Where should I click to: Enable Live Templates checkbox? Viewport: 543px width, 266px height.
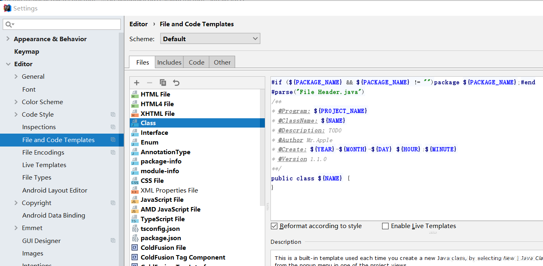pos(385,226)
